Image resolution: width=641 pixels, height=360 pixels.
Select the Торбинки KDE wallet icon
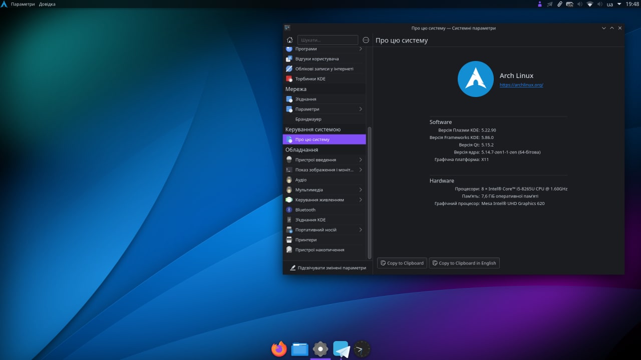pyautogui.click(x=289, y=79)
